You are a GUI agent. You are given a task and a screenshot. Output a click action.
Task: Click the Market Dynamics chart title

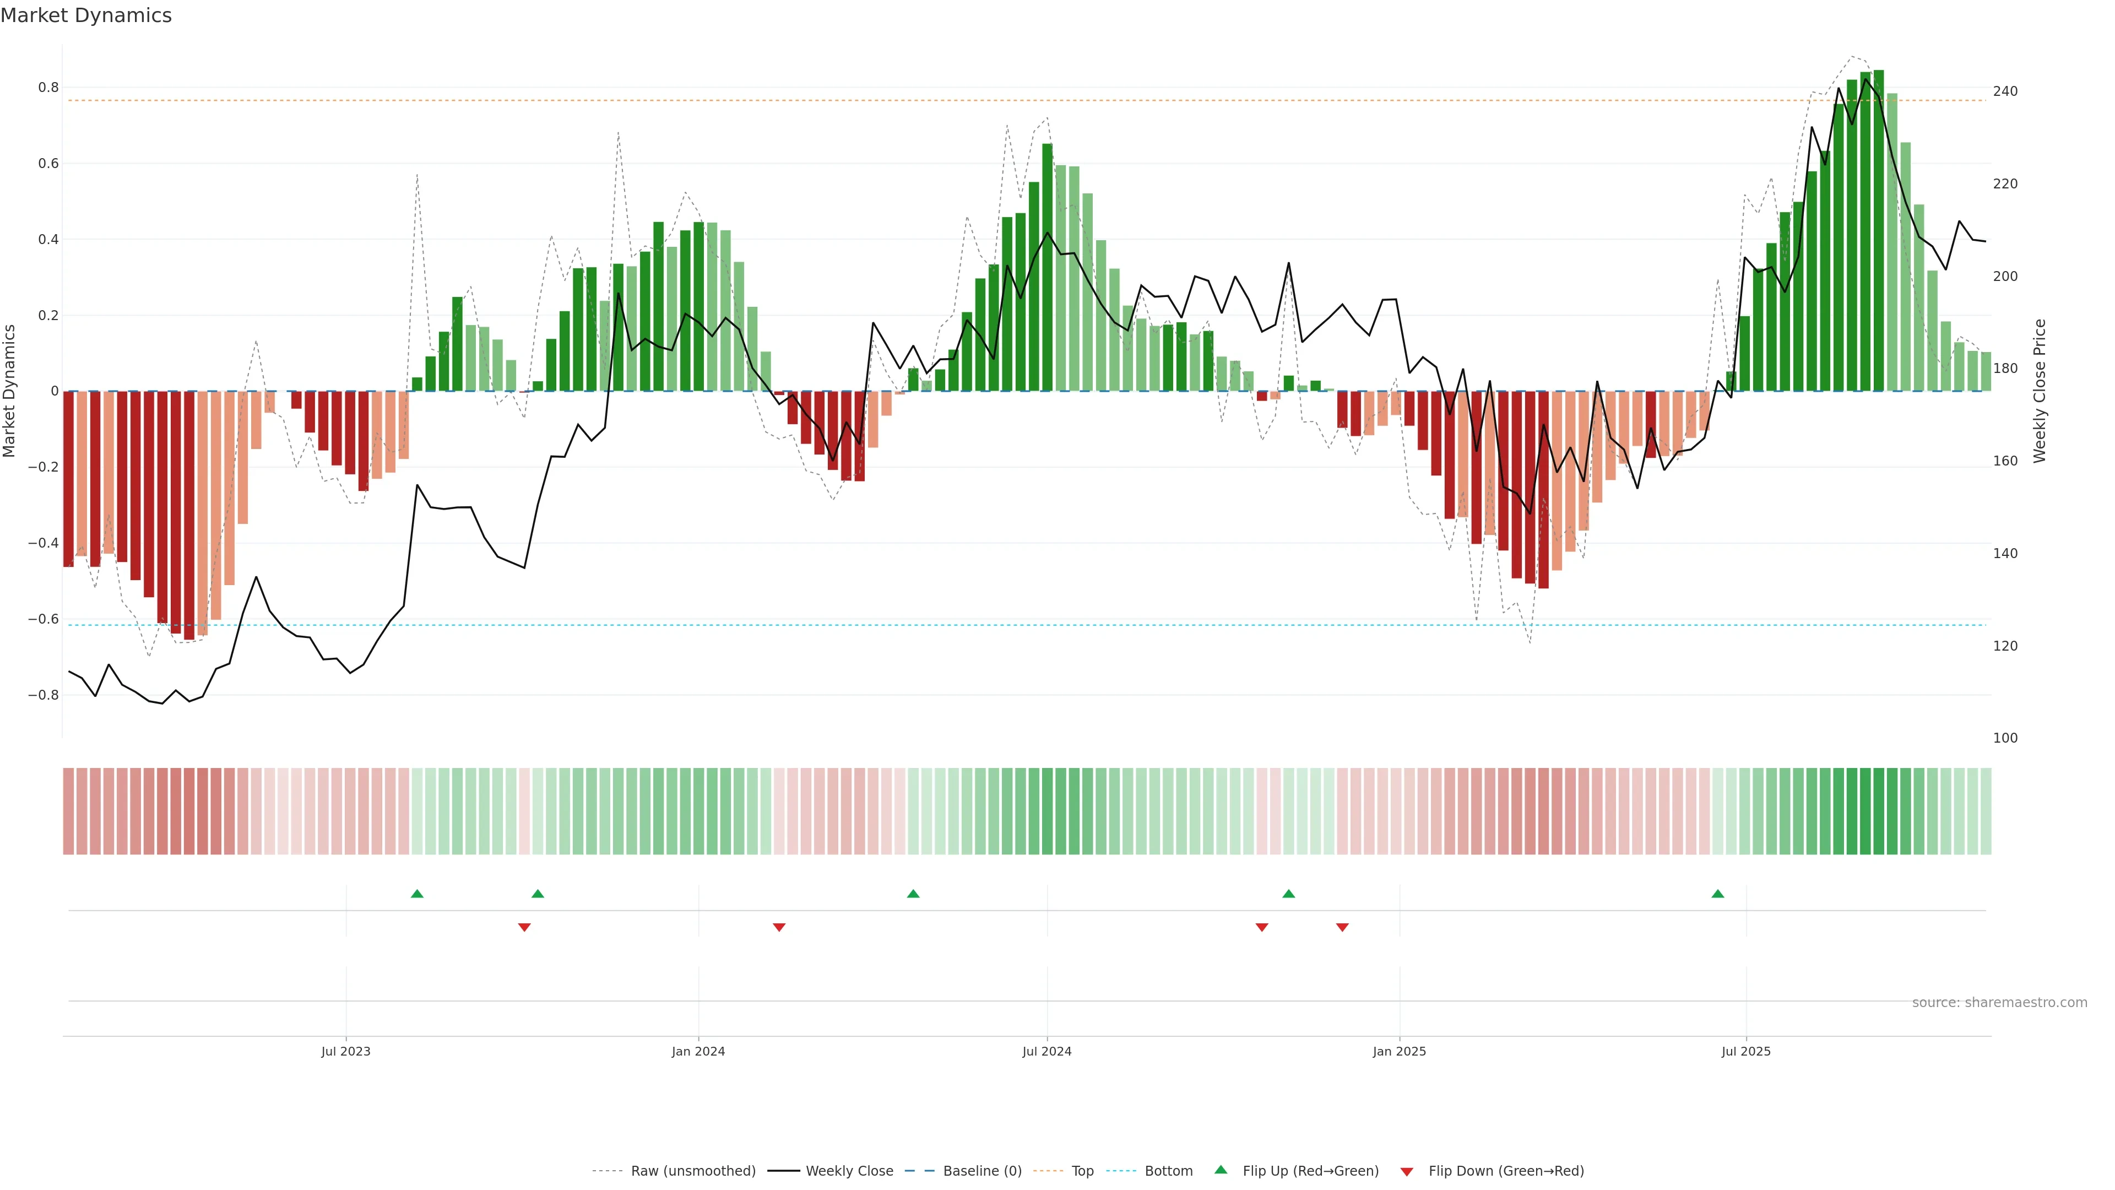point(86,15)
